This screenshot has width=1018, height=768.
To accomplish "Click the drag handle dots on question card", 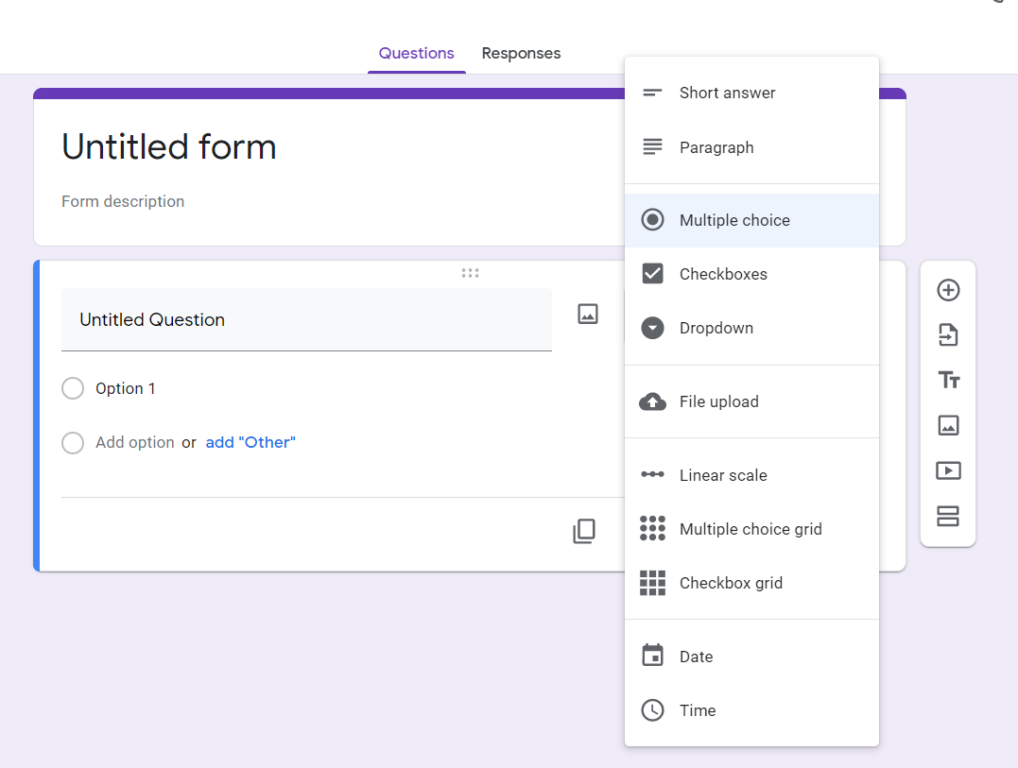I will pos(470,273).
